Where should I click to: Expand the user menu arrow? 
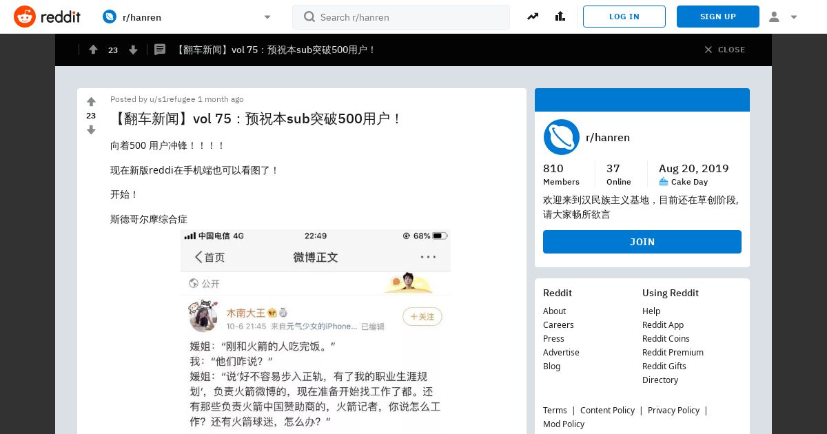[x=794, y=17]
